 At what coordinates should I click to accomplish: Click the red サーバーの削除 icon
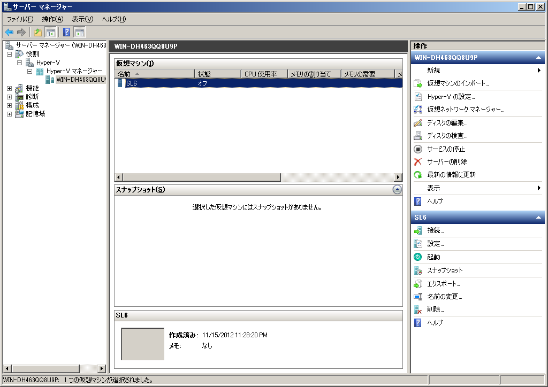click(x=418, y=162)
